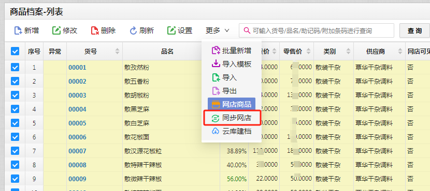Click the 导入 import icon

pyautogui.click(x=216, y=77)
